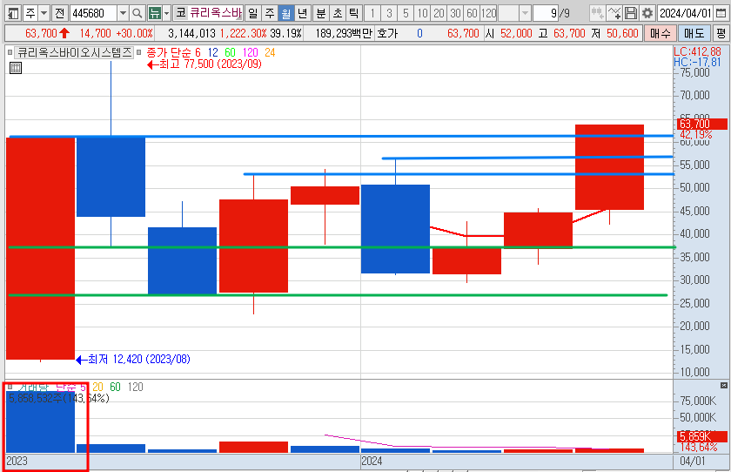Click the '전' button beside the code field
The height and width of the screenshot is (472, 731).
(60, 13)
